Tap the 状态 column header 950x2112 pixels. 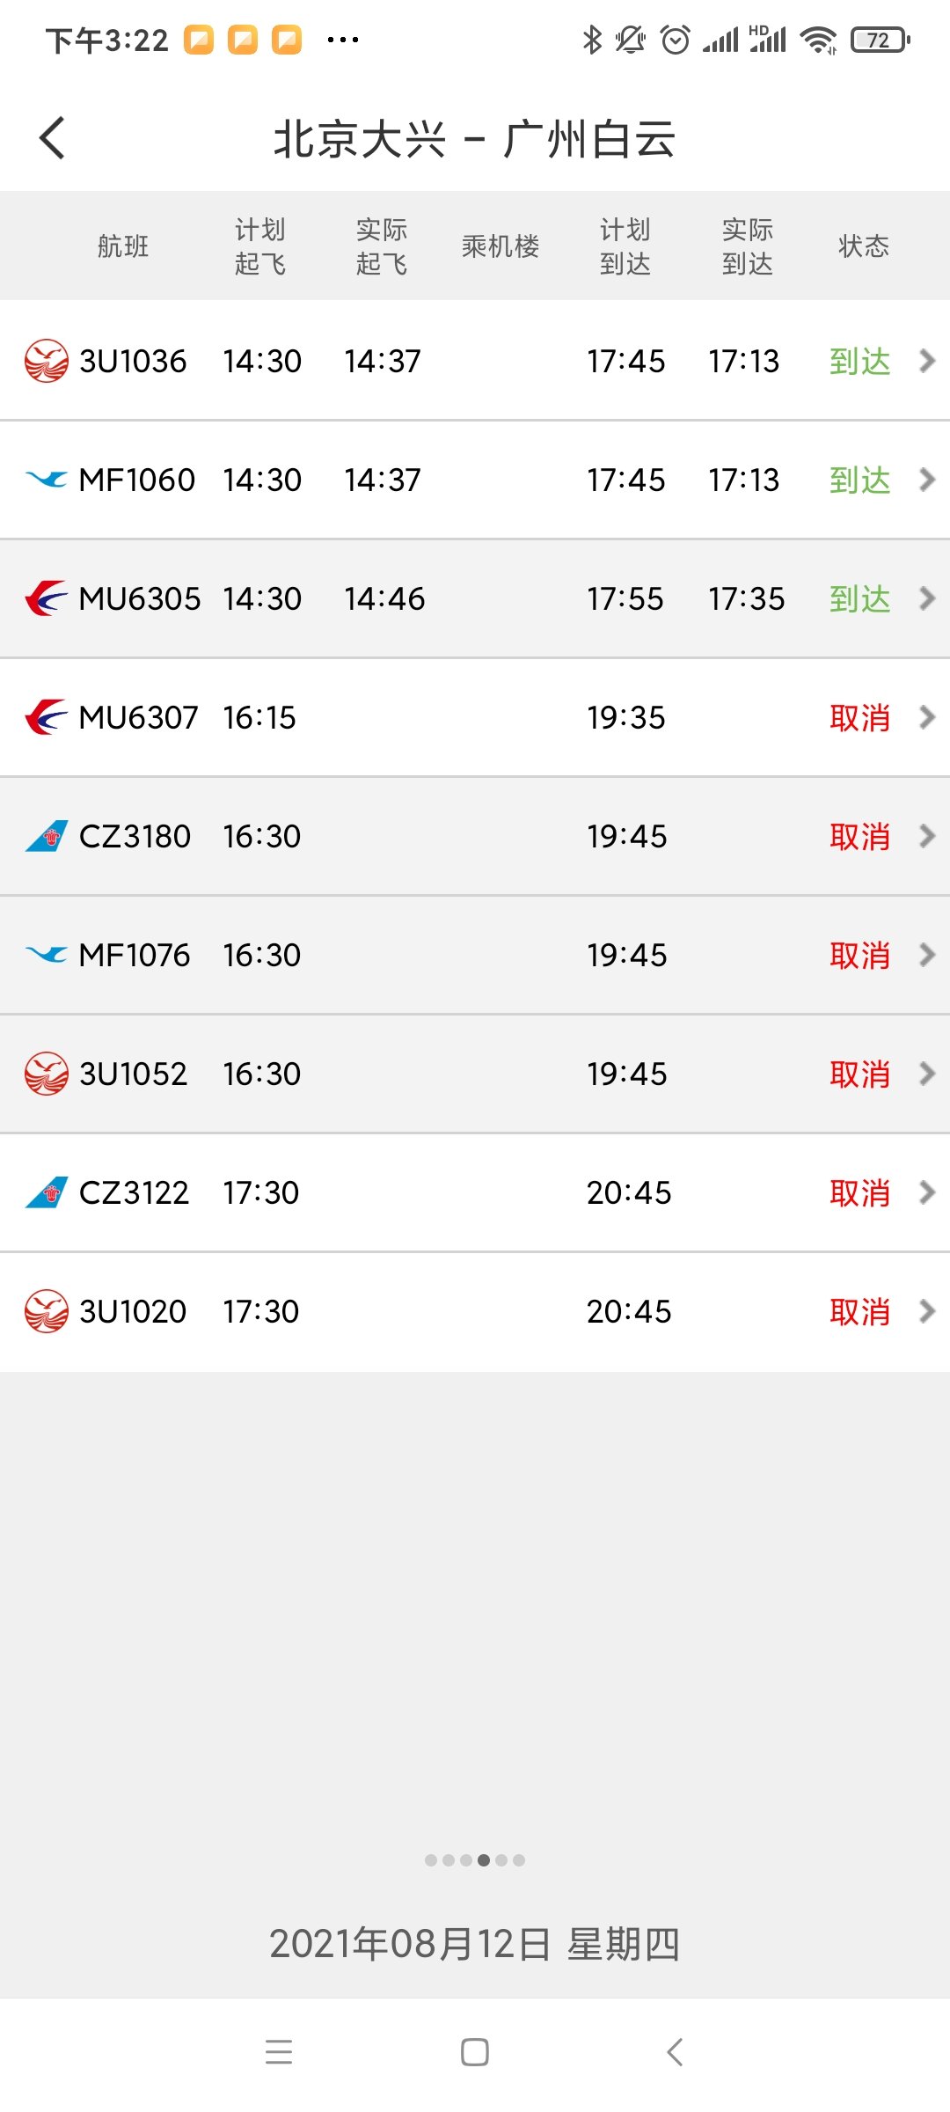coord(864,246)
